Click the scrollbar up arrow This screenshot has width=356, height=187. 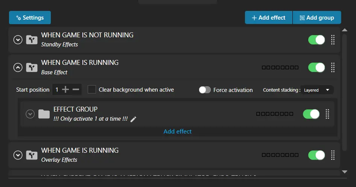click(x=345, y=30)
